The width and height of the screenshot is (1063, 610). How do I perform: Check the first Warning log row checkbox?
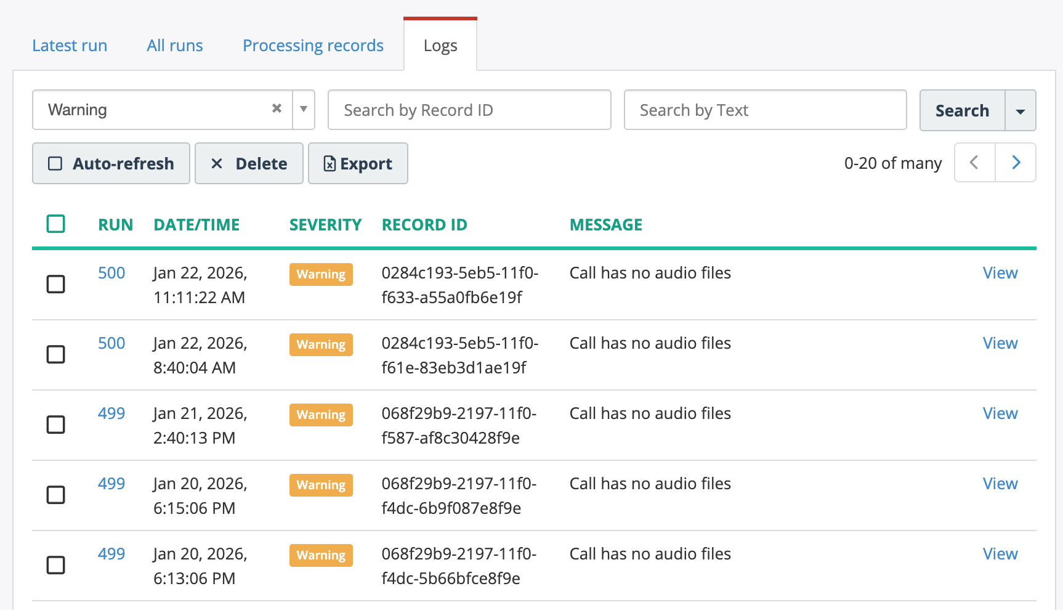(55, 284)
